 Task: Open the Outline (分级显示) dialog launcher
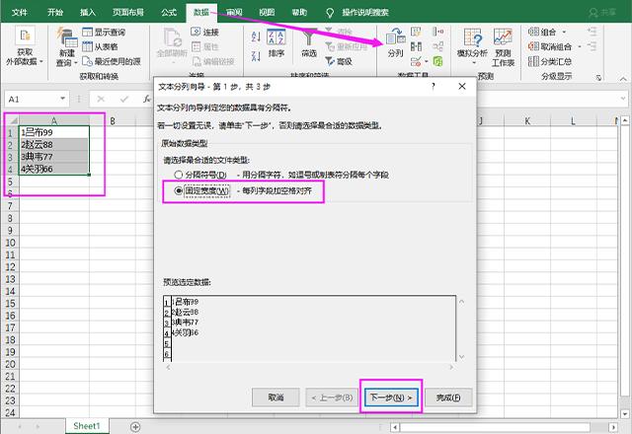point(599,77)
